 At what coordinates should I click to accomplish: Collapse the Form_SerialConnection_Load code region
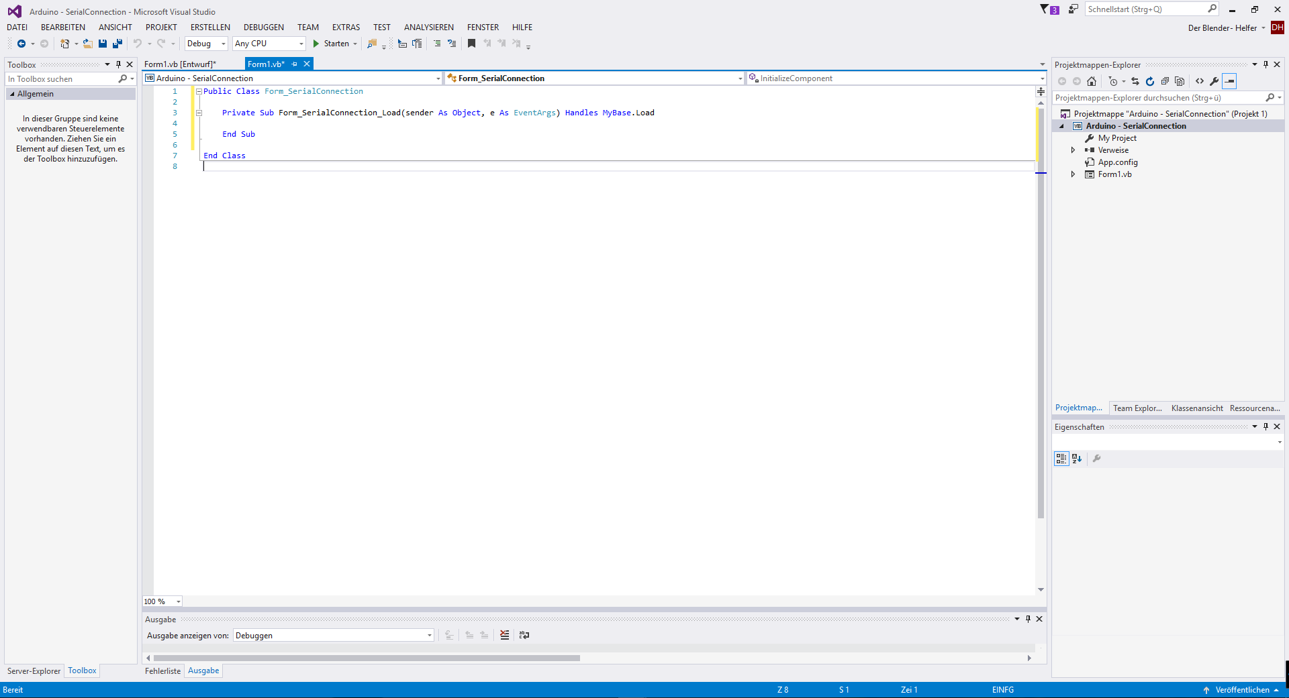199,113
